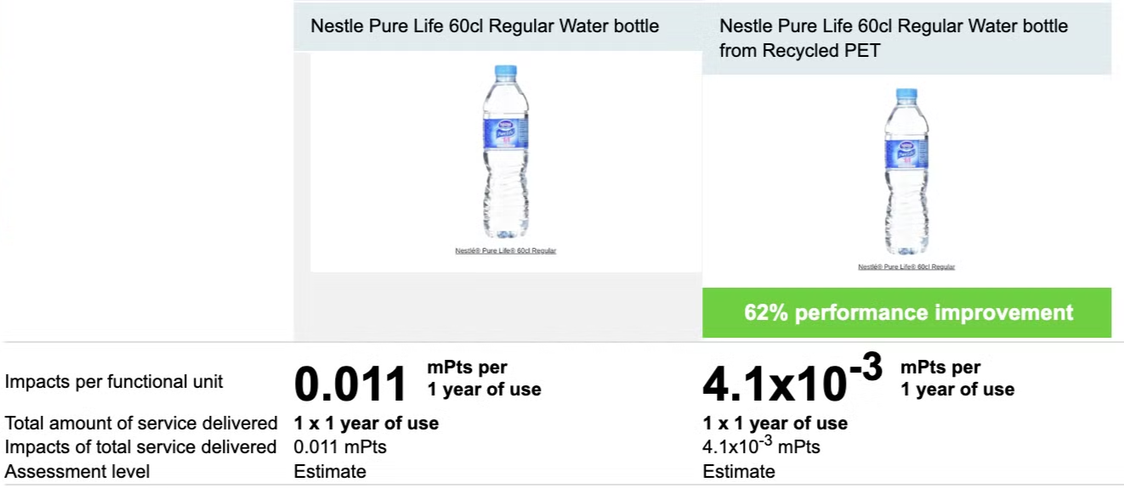Click the green 62% performance improvement banner

(907, 312)
